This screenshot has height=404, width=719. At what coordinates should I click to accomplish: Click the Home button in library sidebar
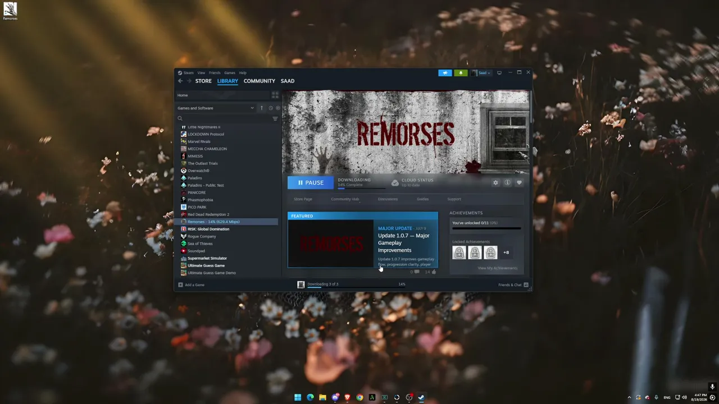223,95
